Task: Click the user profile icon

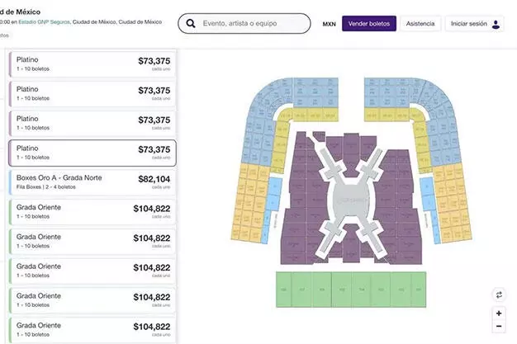Action: 496,24
